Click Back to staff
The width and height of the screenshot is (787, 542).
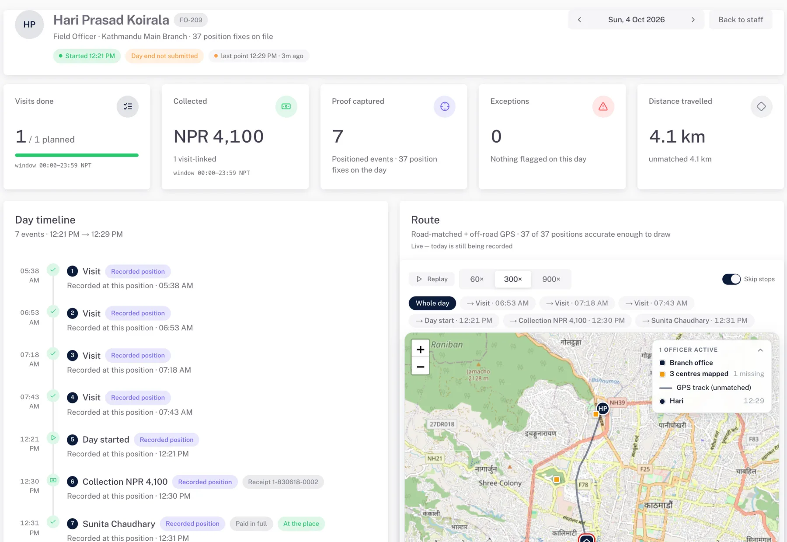click(x=741, y=20)
